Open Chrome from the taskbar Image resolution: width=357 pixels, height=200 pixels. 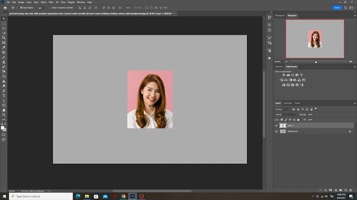[123, 196]
